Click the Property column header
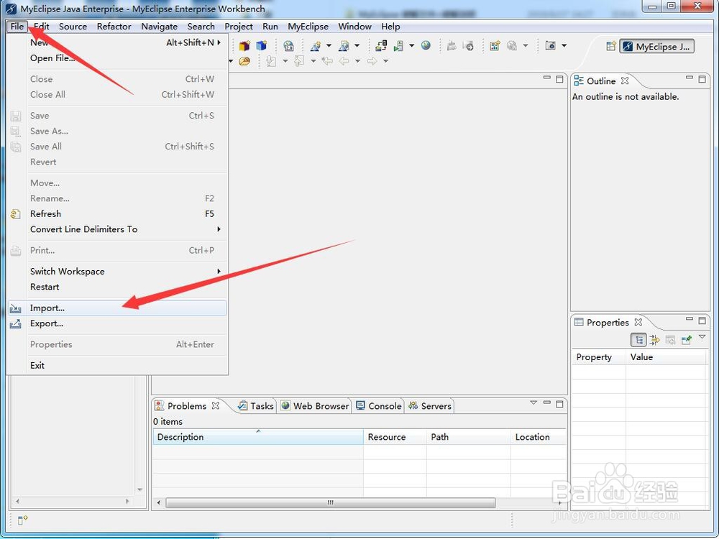The width and height of the screenshot is (719, 539). [598, 357]
